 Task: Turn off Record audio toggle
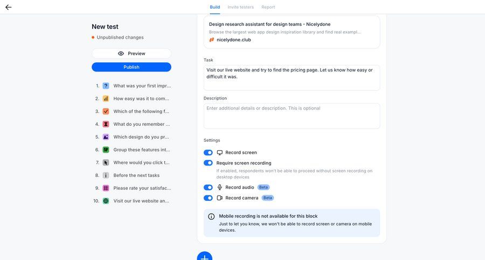point(208,187)
